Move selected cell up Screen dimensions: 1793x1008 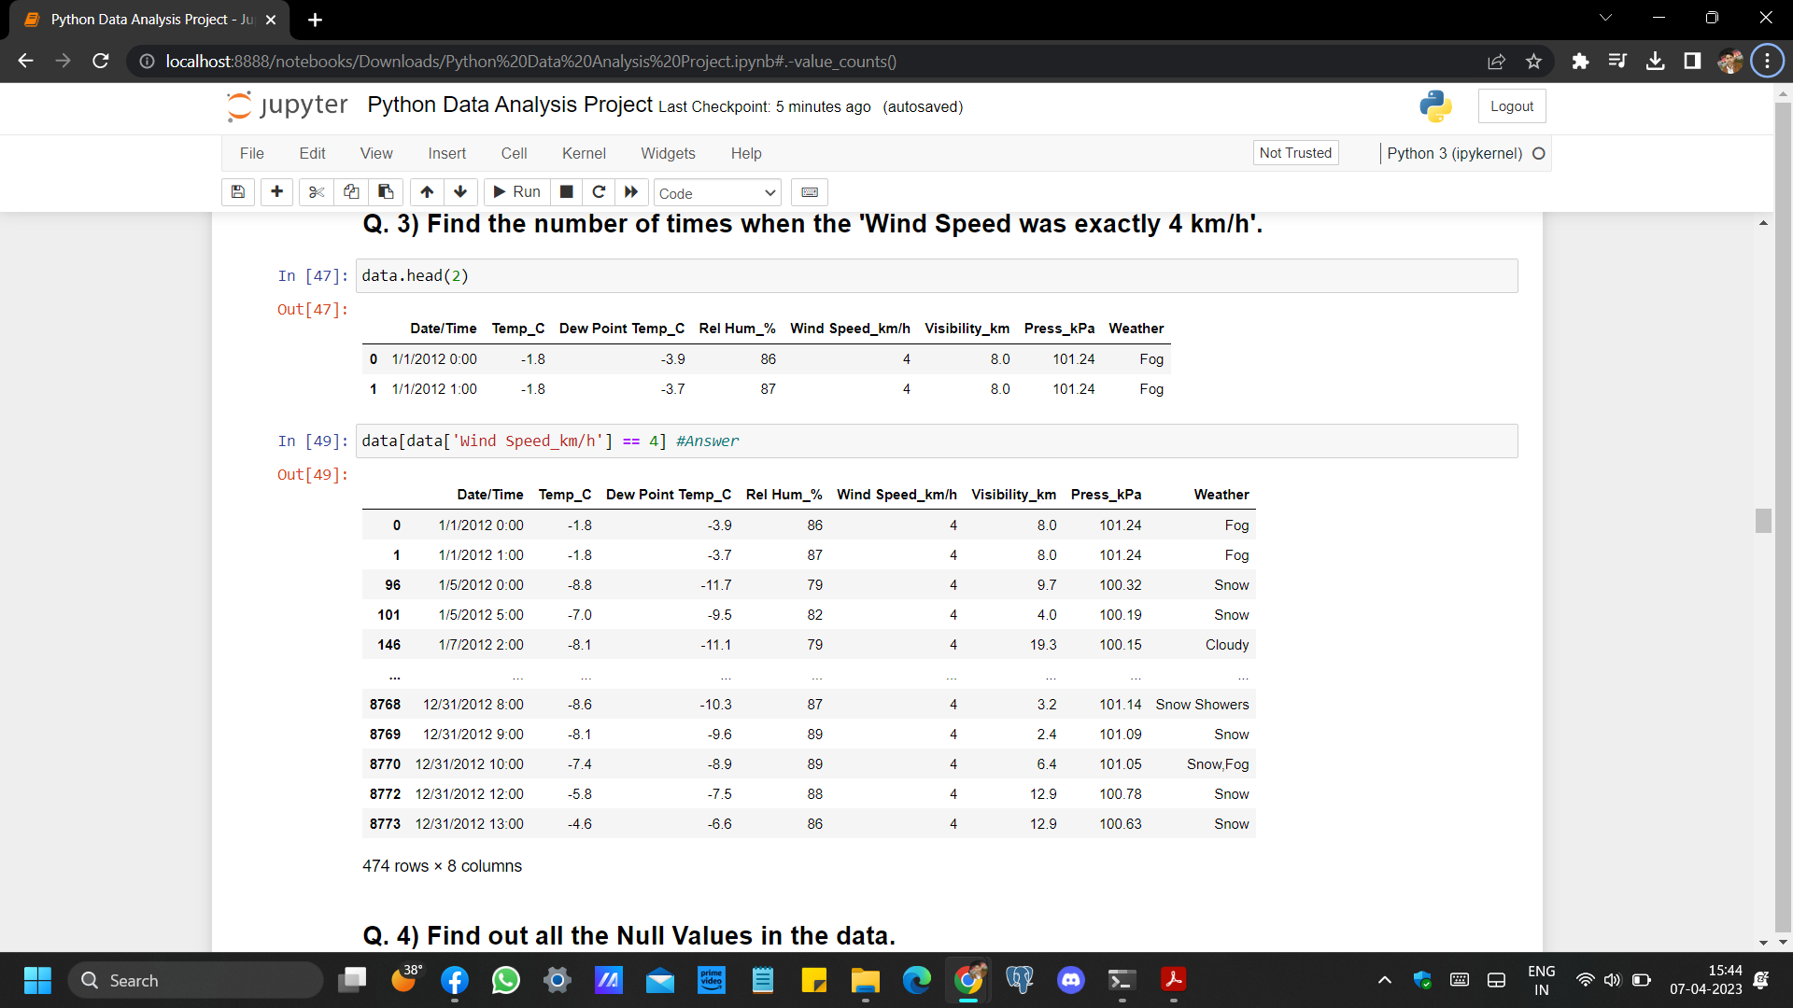[x=427, y=192]
